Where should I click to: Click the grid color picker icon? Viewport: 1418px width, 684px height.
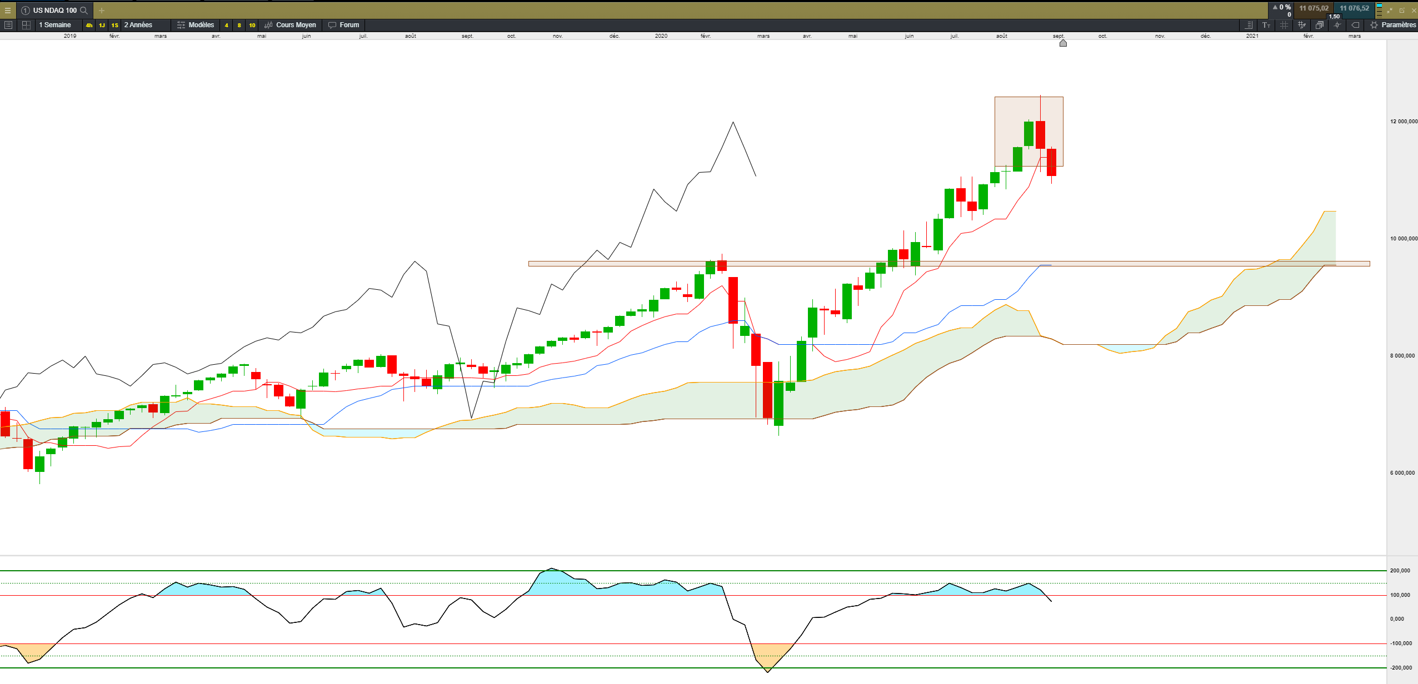(x=1301, y=25)
